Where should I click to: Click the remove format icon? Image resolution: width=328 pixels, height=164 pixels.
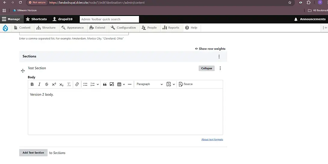click(x=69, y=84)
